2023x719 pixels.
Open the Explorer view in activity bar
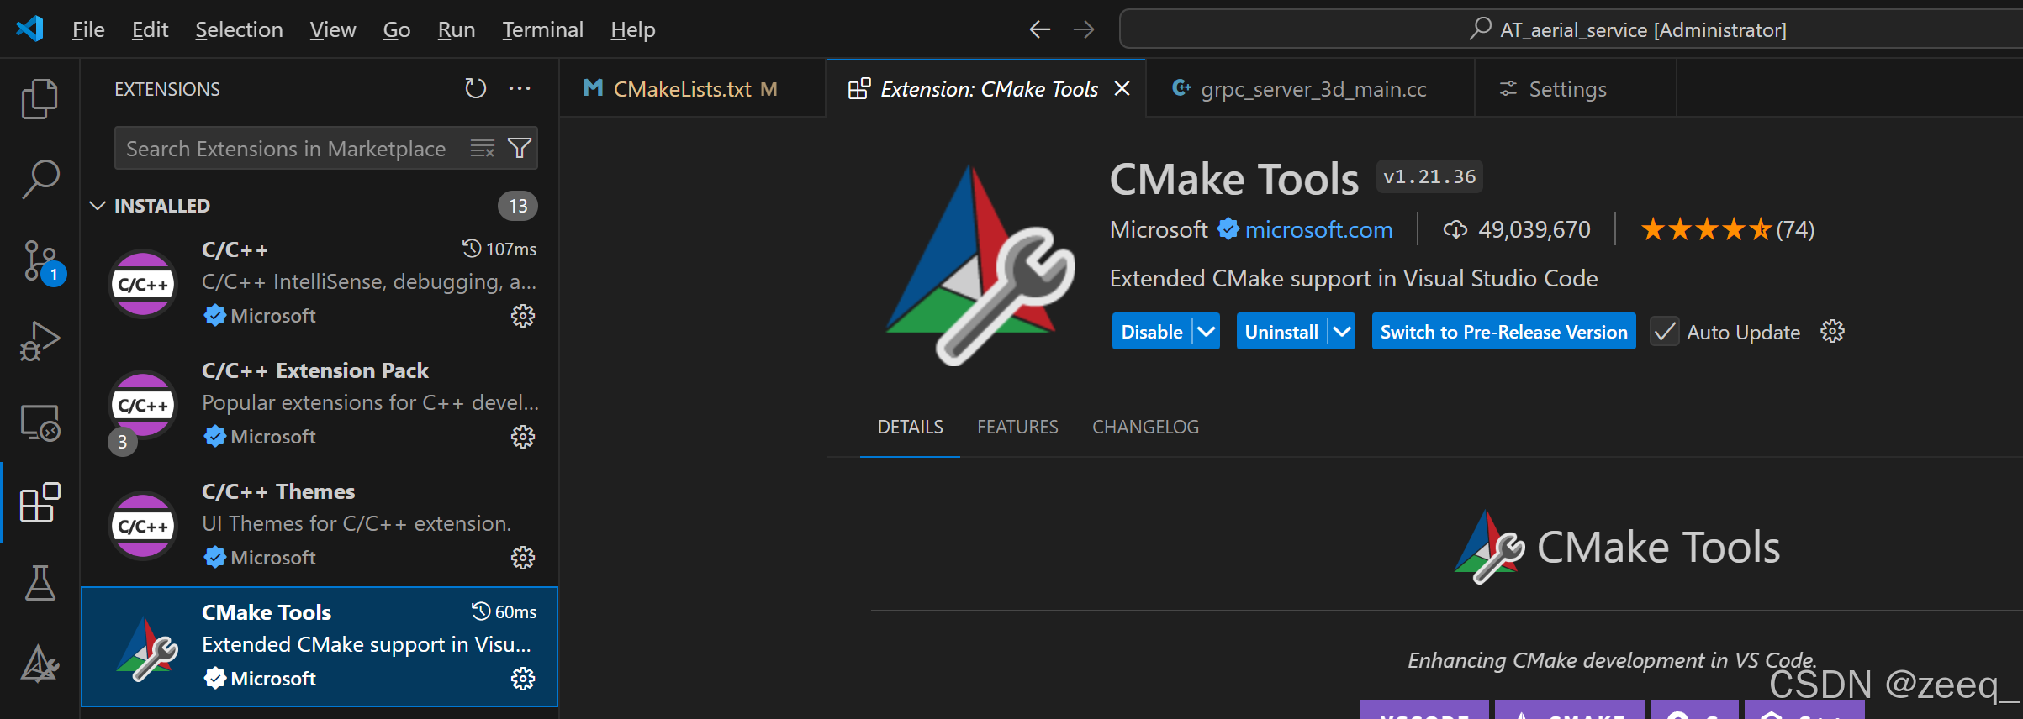[40, 99]
